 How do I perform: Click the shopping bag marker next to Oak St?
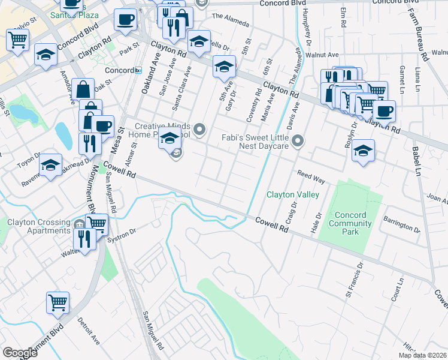tap(83, 89)
